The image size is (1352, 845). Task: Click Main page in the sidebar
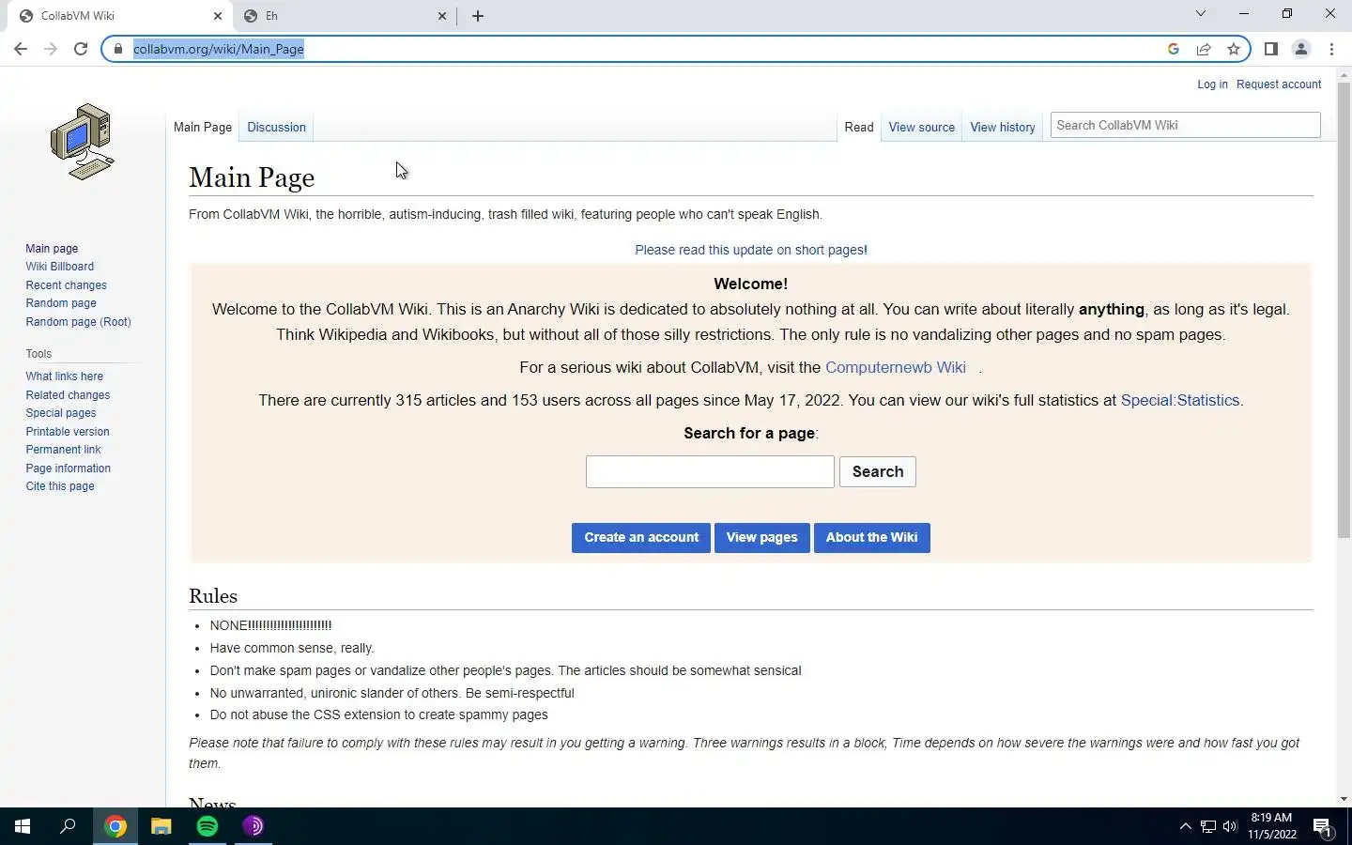tap(52, 249)
